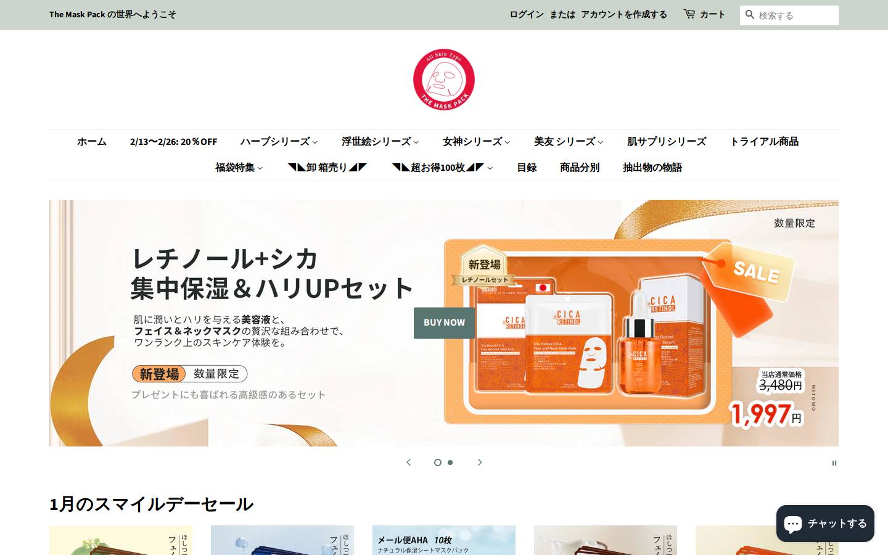Open 抽出物の物語 menu item

[652, 168]
